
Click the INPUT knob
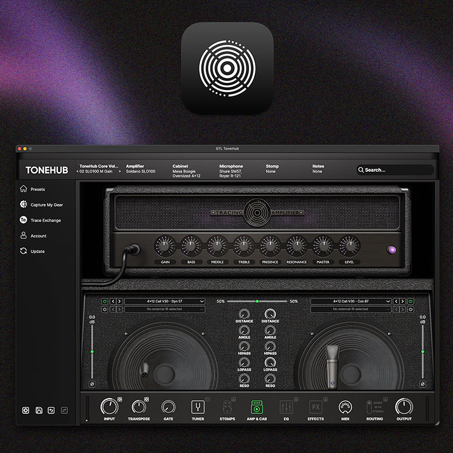[x=109, y=407]
